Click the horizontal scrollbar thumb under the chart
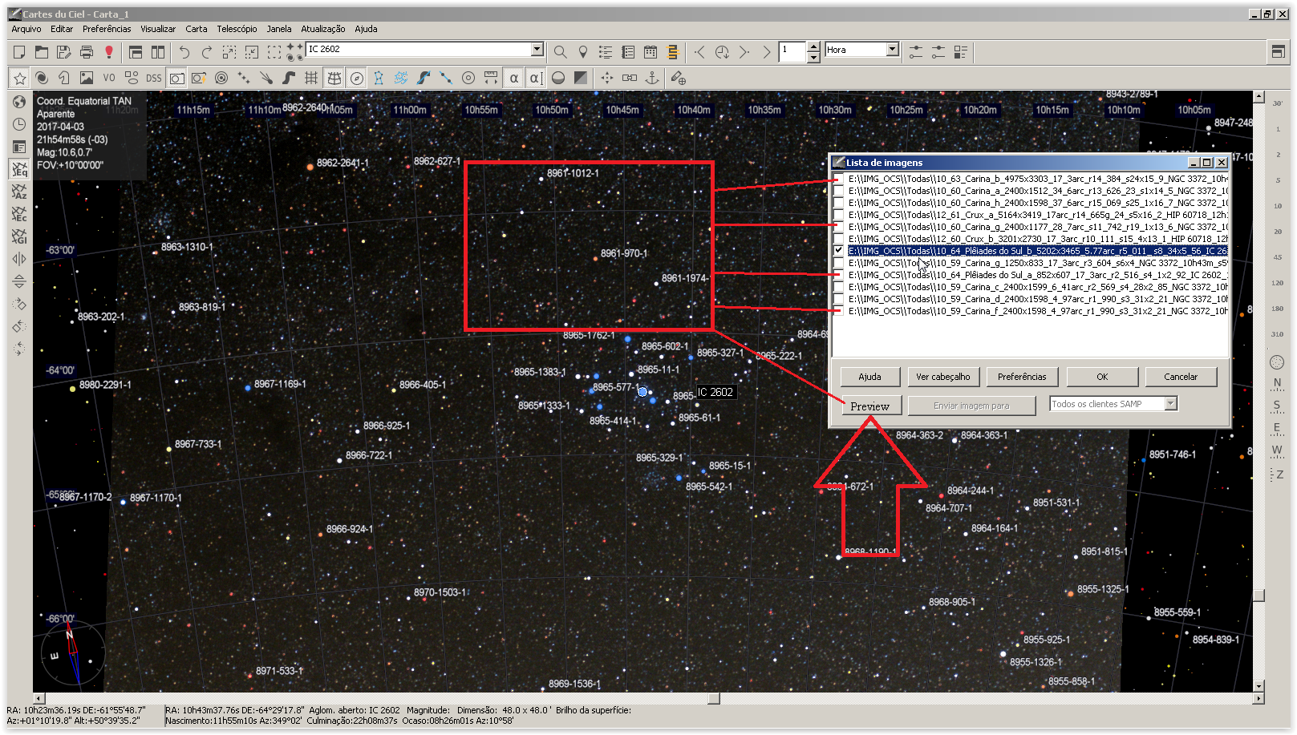The height and width of the screenshot is (735, 1297). [714, 698]
